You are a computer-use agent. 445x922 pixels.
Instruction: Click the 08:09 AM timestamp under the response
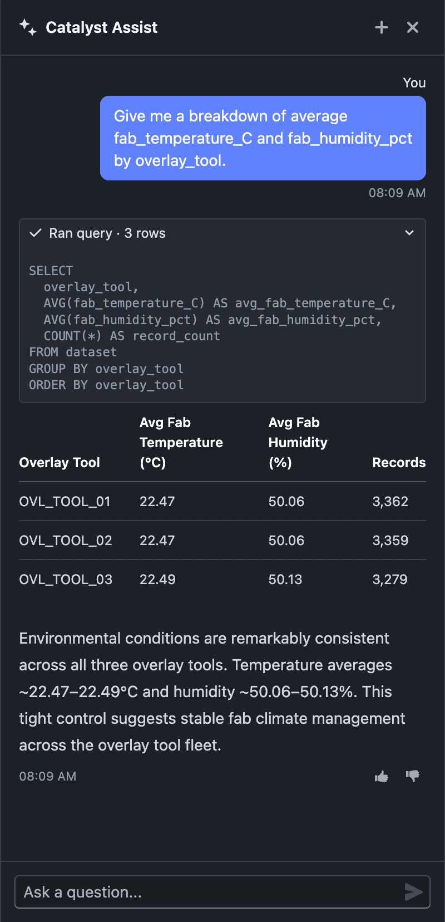[48, 776]
